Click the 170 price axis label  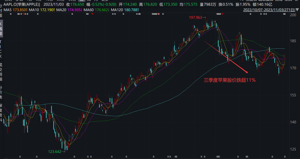293,68
